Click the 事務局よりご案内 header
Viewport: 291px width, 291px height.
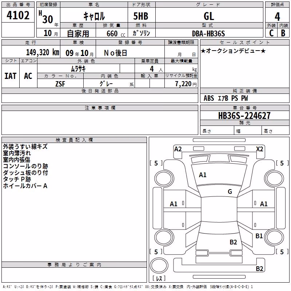click(x=74, y=265)
